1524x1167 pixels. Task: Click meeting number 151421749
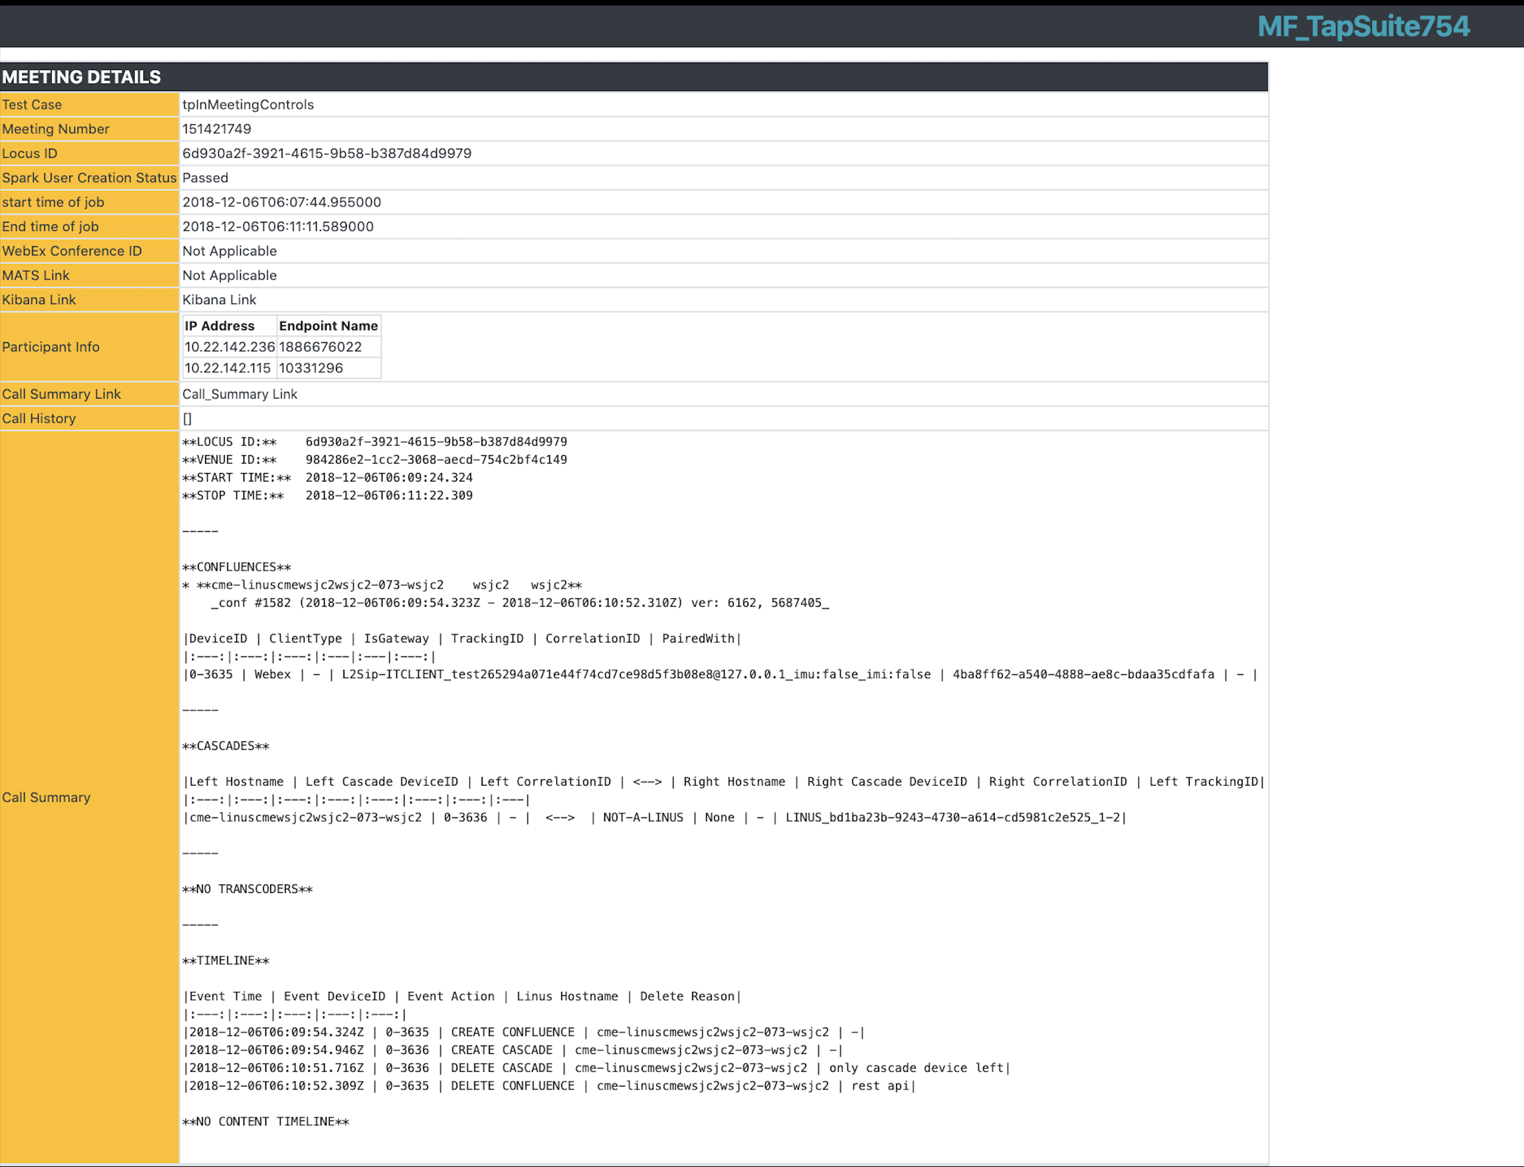(x=217, y=128)
